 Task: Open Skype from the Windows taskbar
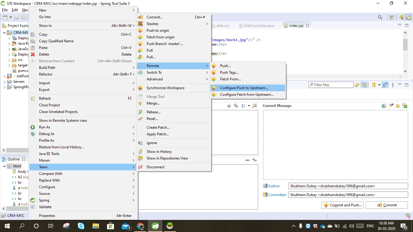[x=81, y=226]
